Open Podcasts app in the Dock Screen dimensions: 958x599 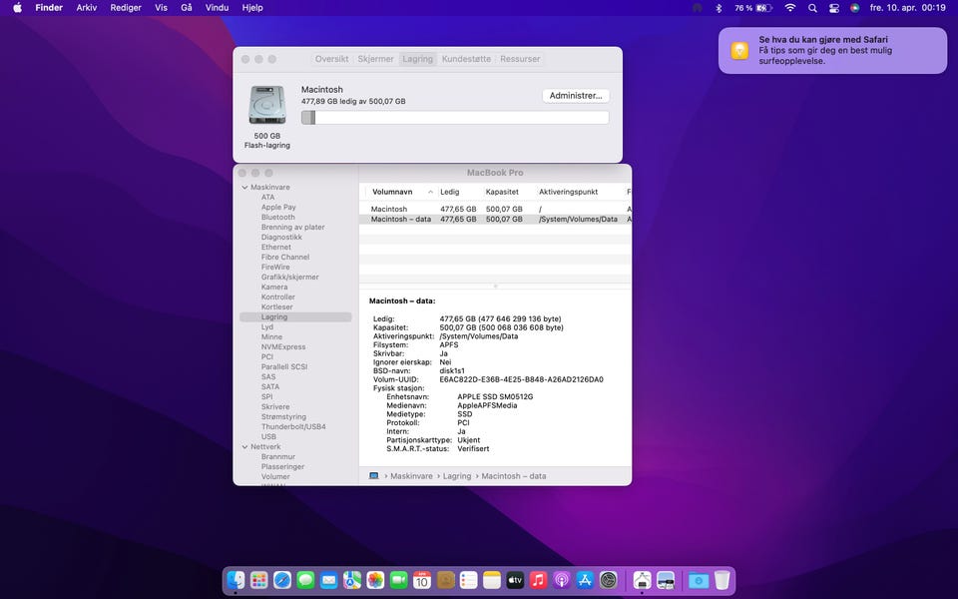(x=562, y=579)
